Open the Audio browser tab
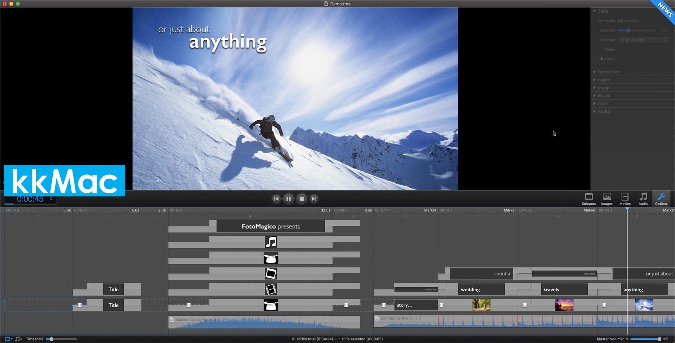 coord(643,199)
